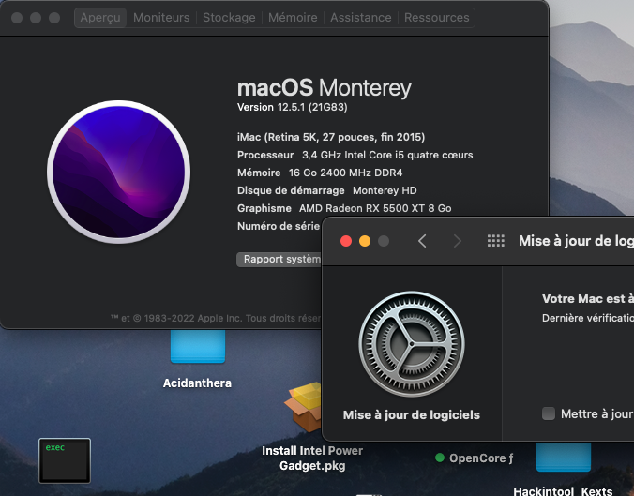Click the Mémoire 16 Go line
634x496 pixels.
[x=320, y=173]
